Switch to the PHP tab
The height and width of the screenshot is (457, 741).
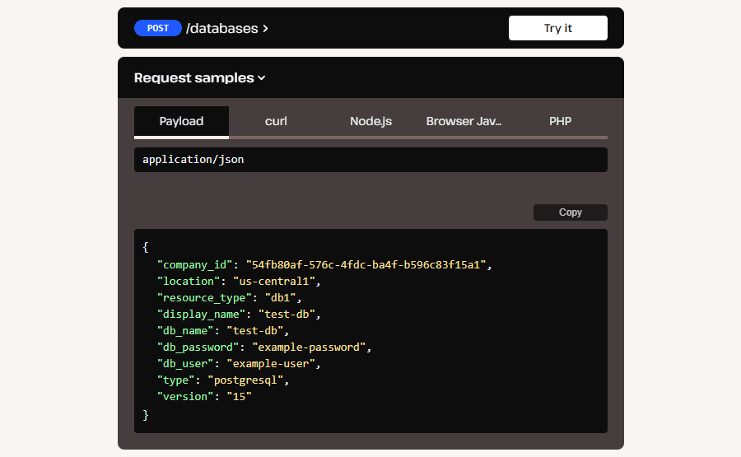(x=560, y=121)
